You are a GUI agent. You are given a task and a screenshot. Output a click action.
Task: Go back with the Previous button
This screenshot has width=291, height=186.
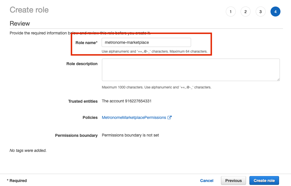click(x=233, y=181)
